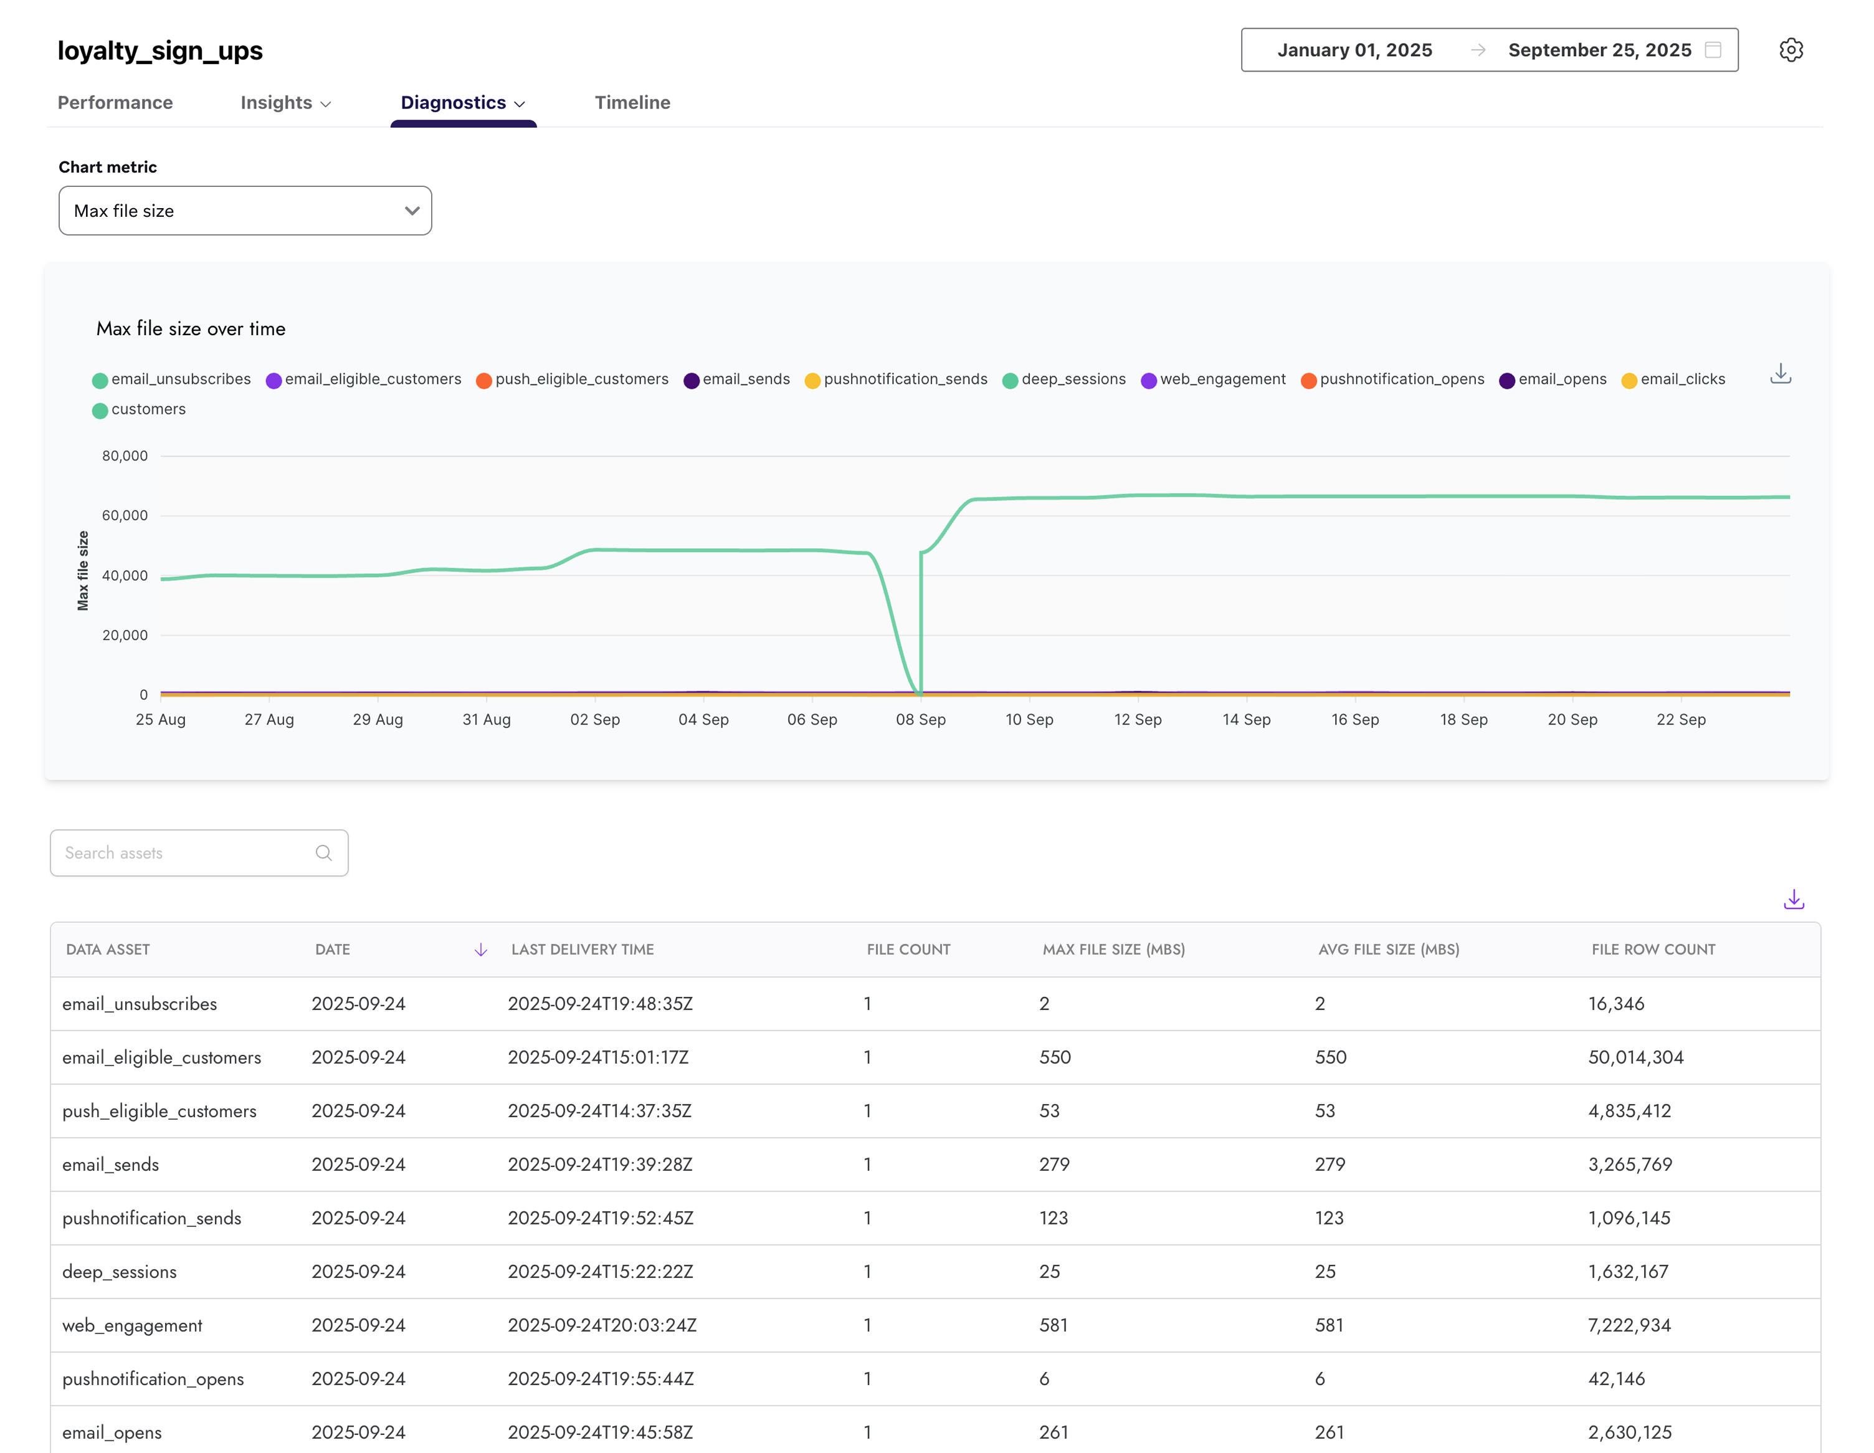This screenshot has height=1453, width=1874.
Task: Switch to the Timeline tab
Action: tap(632, 102)
